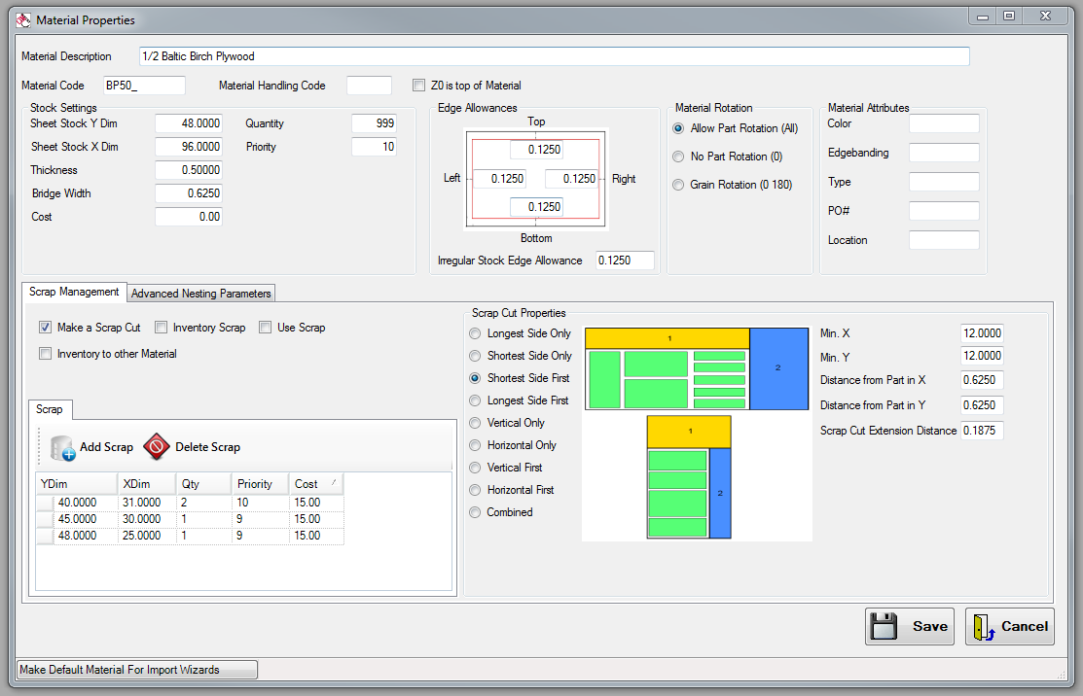Viewport: 1083px width, 696px height.
Task: Sort scrap table by YDim column header
Action: (76, 483)
